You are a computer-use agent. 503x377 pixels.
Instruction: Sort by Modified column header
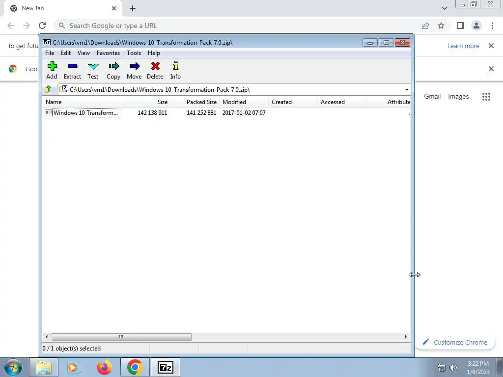(244, 102)
